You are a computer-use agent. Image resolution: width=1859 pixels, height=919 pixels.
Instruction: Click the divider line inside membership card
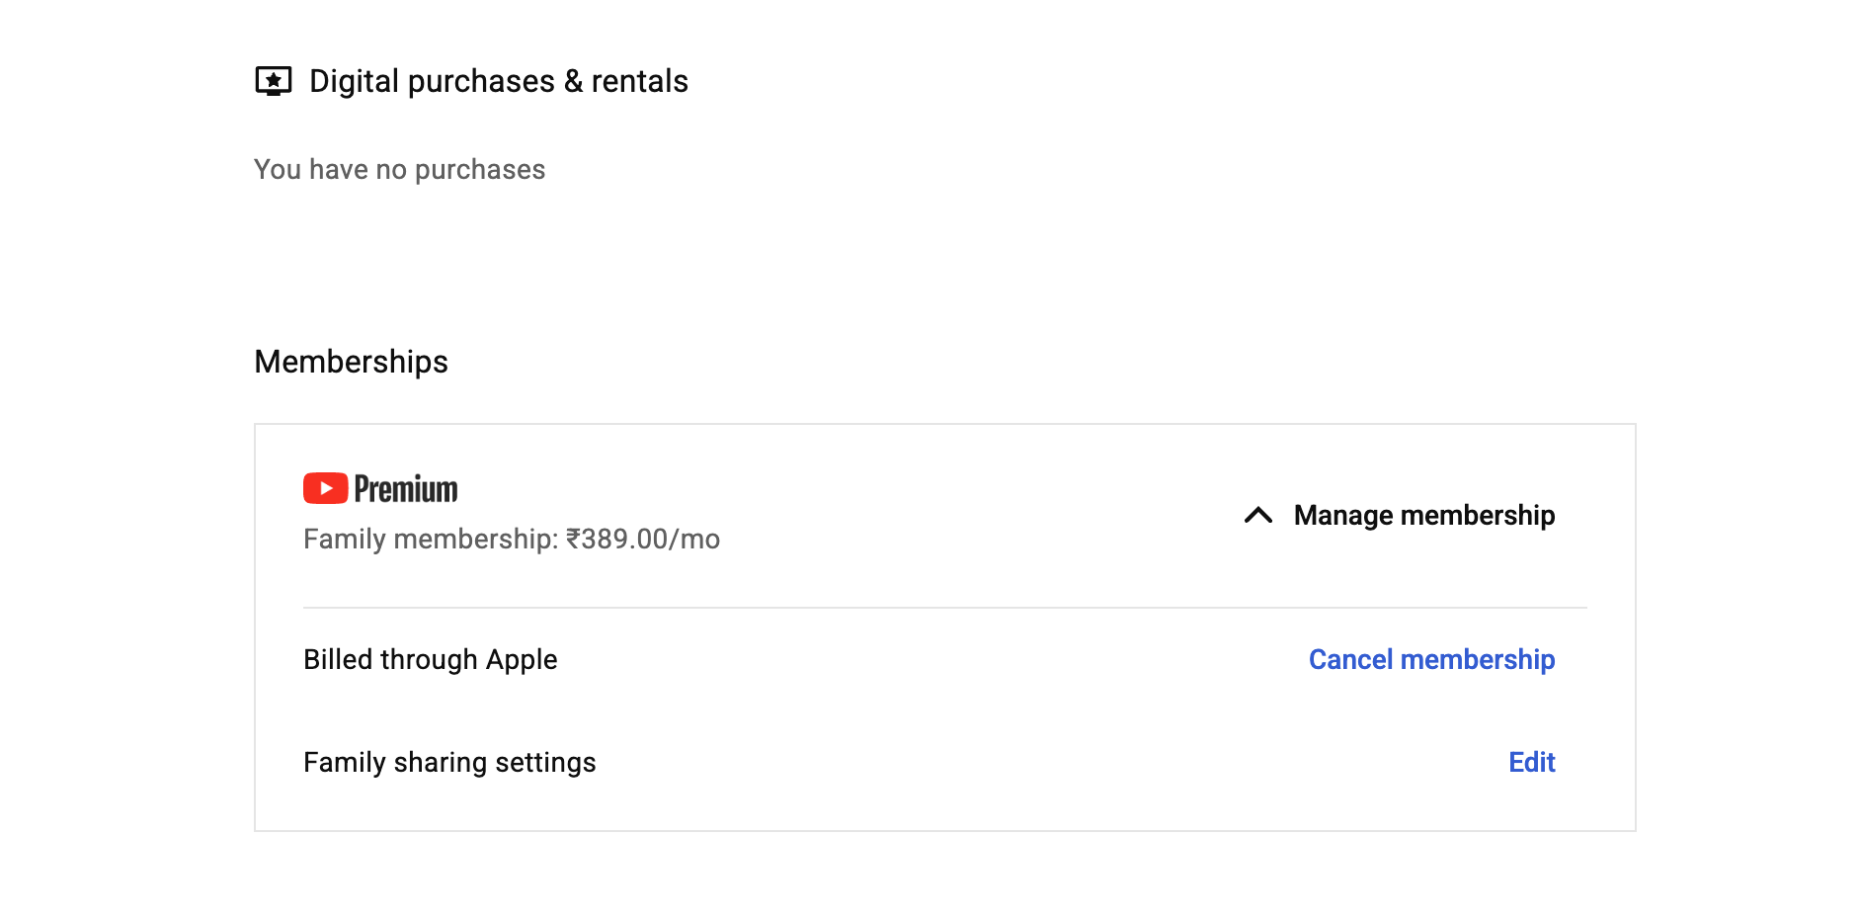click(944, 608)
